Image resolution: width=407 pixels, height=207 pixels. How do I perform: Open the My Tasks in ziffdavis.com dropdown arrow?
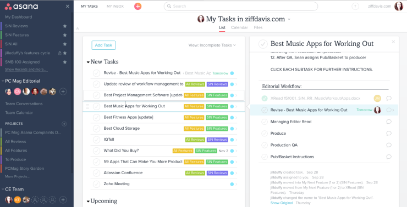click(289, 19)
